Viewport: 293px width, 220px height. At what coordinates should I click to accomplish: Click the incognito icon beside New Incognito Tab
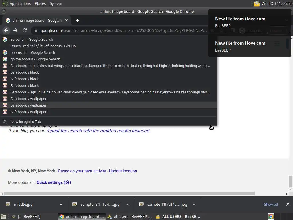click(5, 121)
